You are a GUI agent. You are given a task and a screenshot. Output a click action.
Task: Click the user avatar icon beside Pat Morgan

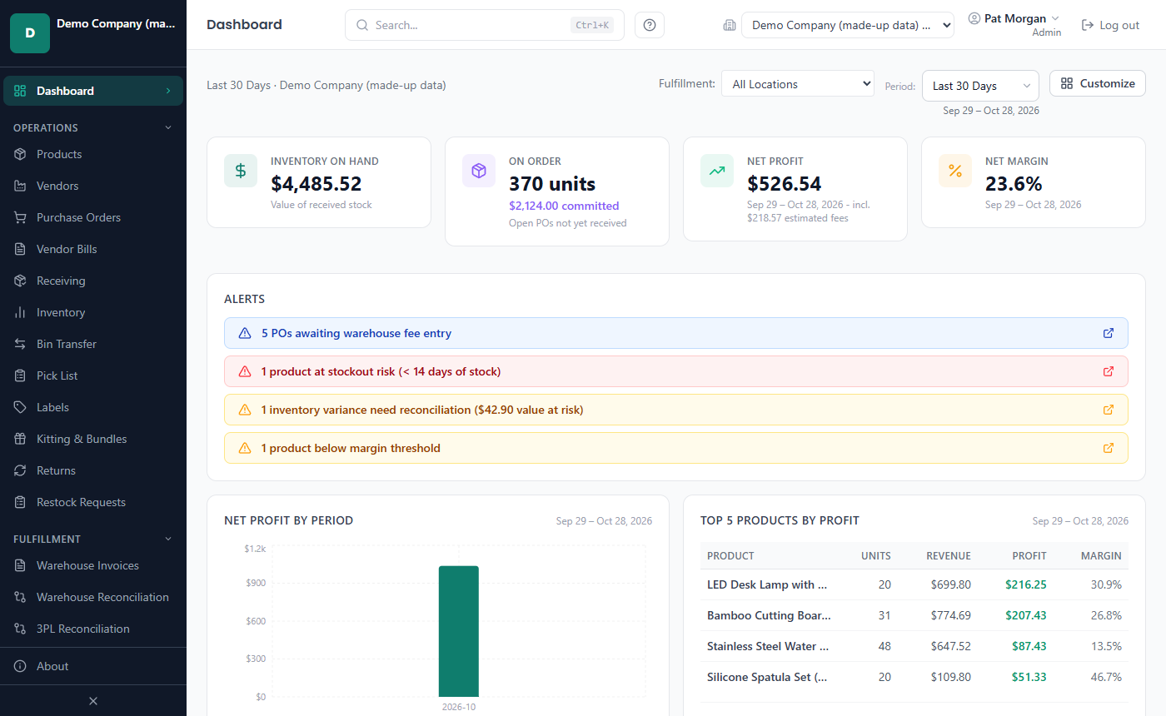pos(974,18)
